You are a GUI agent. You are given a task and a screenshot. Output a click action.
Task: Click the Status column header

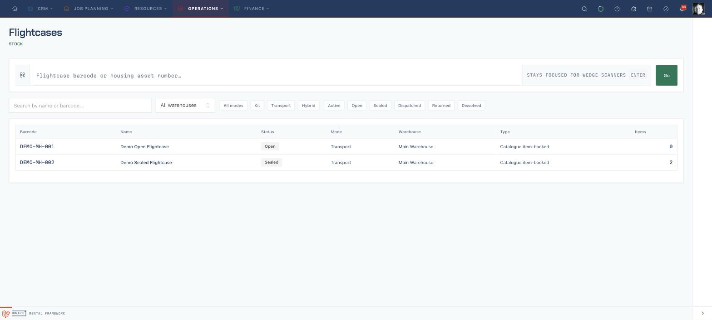point(267,132)
